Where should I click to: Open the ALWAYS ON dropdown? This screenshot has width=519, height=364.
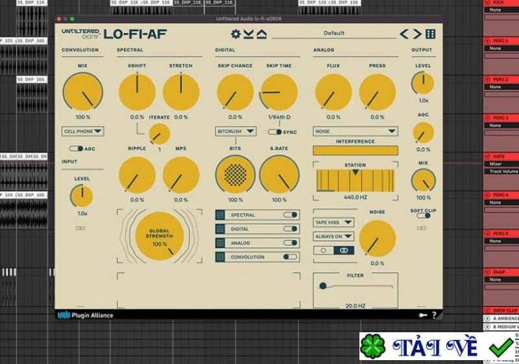[333, 236]
